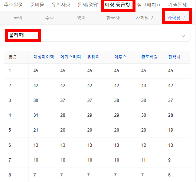This screenshot has height=182, width=196.
Task: Click grade 3 메가스터디 value 37
Action: (63, 100)
